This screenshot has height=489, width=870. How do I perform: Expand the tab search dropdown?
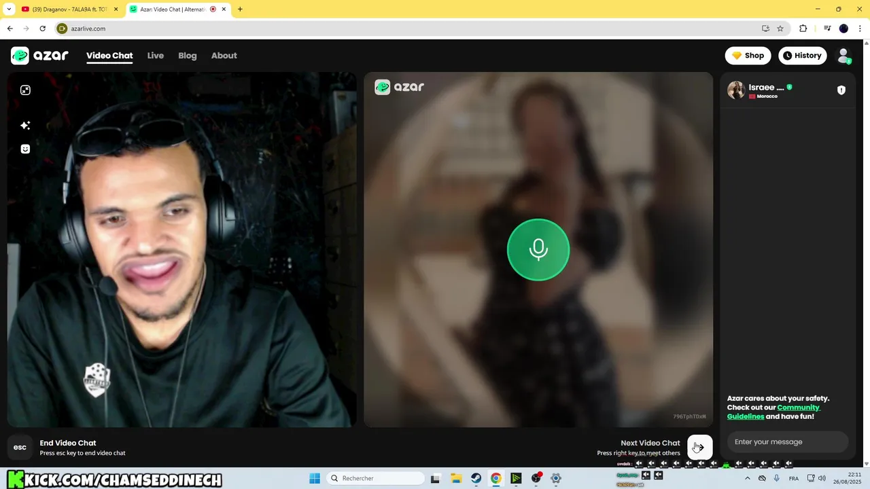click(x=9, y=10)
